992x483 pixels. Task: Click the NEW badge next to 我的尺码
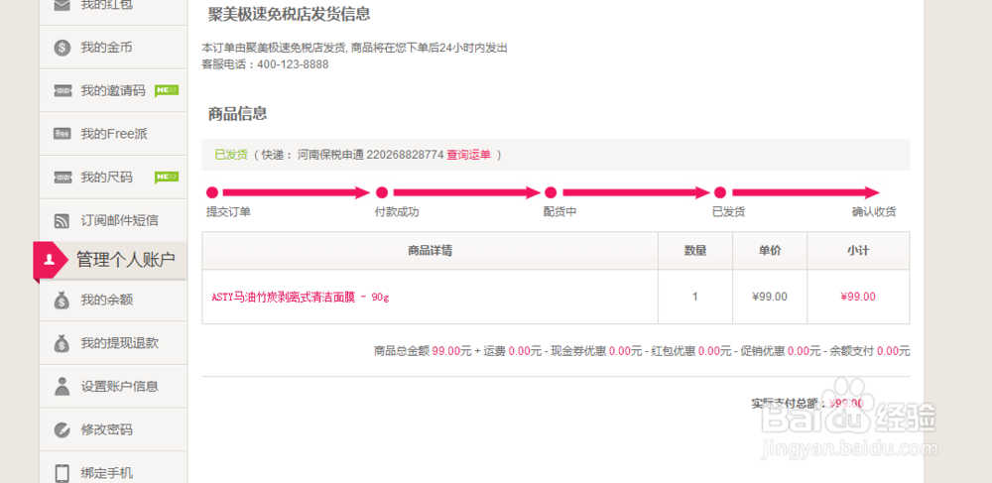pos(167,177)
